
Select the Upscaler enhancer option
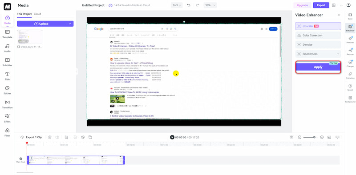(318, 26)
